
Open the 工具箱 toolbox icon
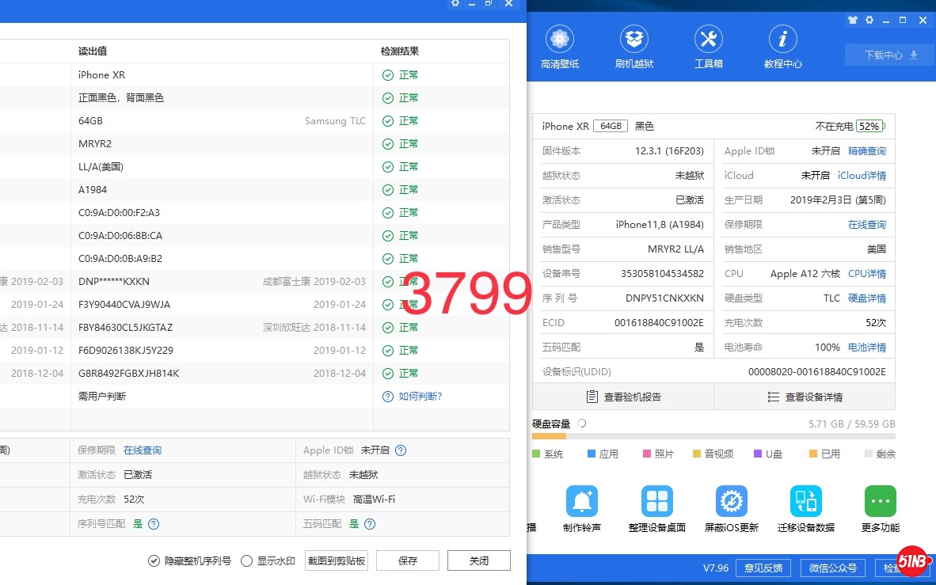[709, 39]
